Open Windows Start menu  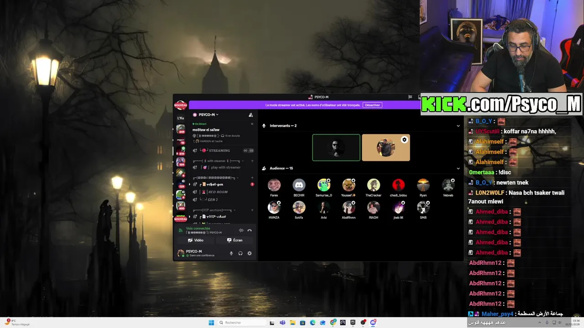(x=211, y=323)
